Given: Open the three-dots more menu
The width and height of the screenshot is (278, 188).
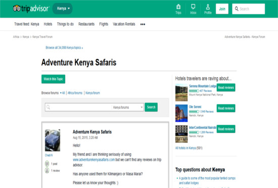Looking at the screenshot, I should tap(143, 24).
